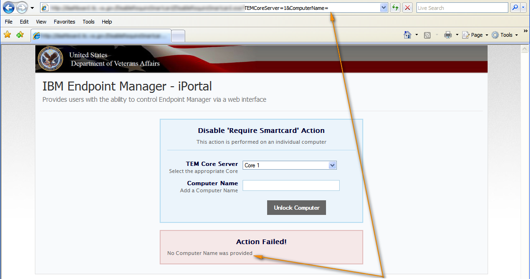Open the TEM Core Server dropdown

coord(290,165)
